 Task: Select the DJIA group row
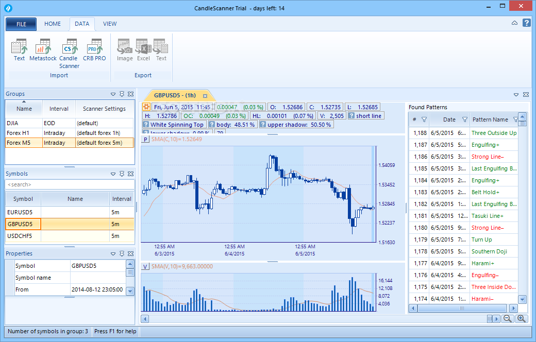coord(70,123)
